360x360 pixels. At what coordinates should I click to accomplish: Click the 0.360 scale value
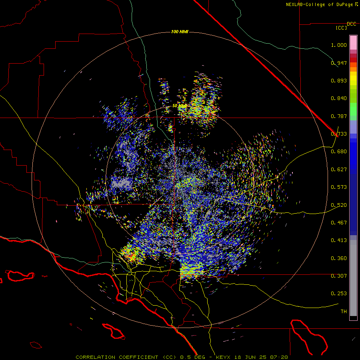tap(339, 258)
